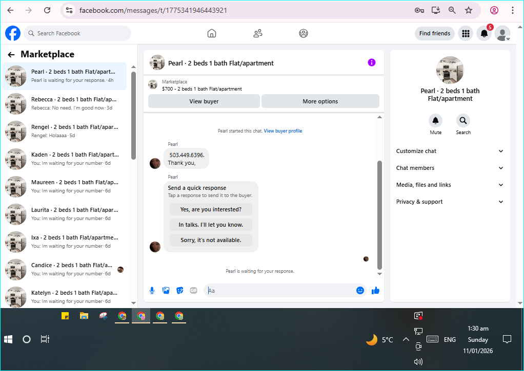
Task: Open the listing thumbnail in the chat header
Action: pos(157,62)
